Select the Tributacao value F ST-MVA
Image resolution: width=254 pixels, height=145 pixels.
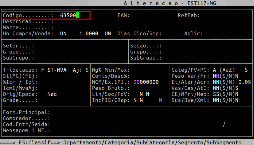coord(53,70)
